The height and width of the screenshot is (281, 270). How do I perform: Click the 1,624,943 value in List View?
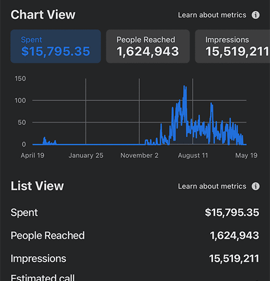point(234,236)
